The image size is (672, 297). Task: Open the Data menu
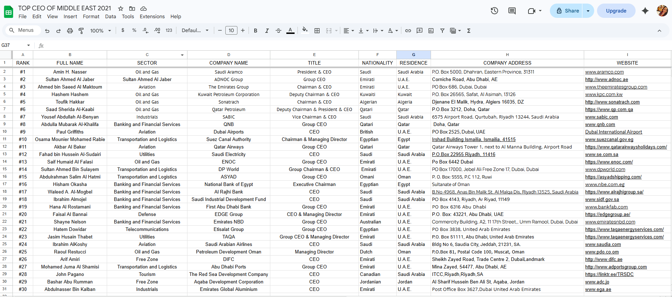point(111,16)
